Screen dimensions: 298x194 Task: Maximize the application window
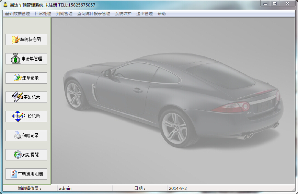pyautogui.click(x=275, y=3)
